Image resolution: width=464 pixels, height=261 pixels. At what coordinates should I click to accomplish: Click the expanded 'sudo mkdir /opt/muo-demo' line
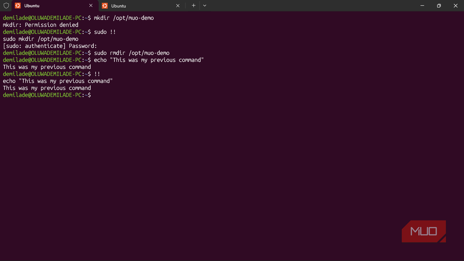point(41,39)
